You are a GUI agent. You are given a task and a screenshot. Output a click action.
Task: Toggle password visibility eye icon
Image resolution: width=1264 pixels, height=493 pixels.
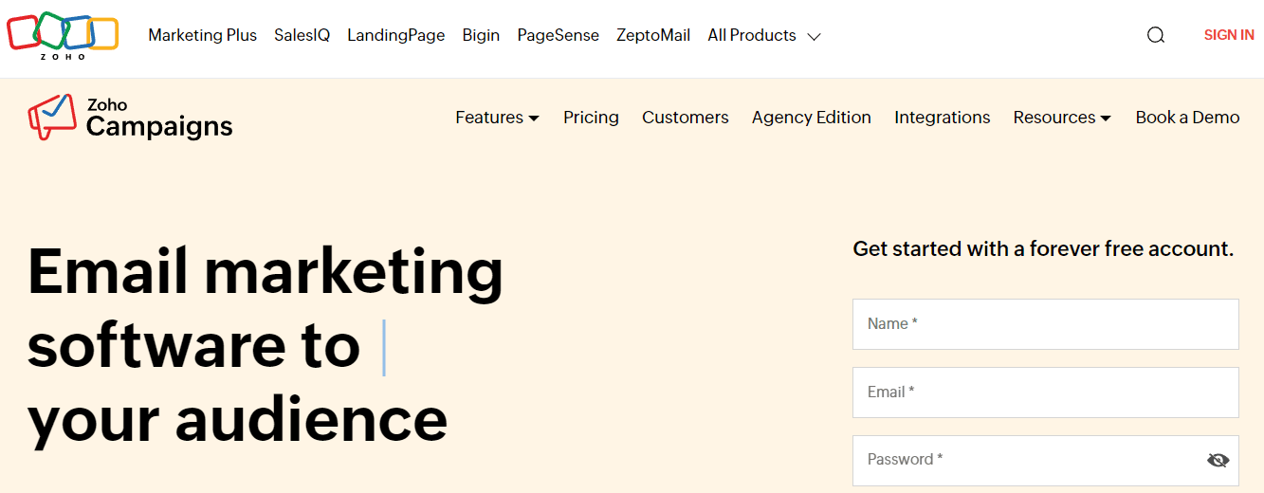(1218, 460)
